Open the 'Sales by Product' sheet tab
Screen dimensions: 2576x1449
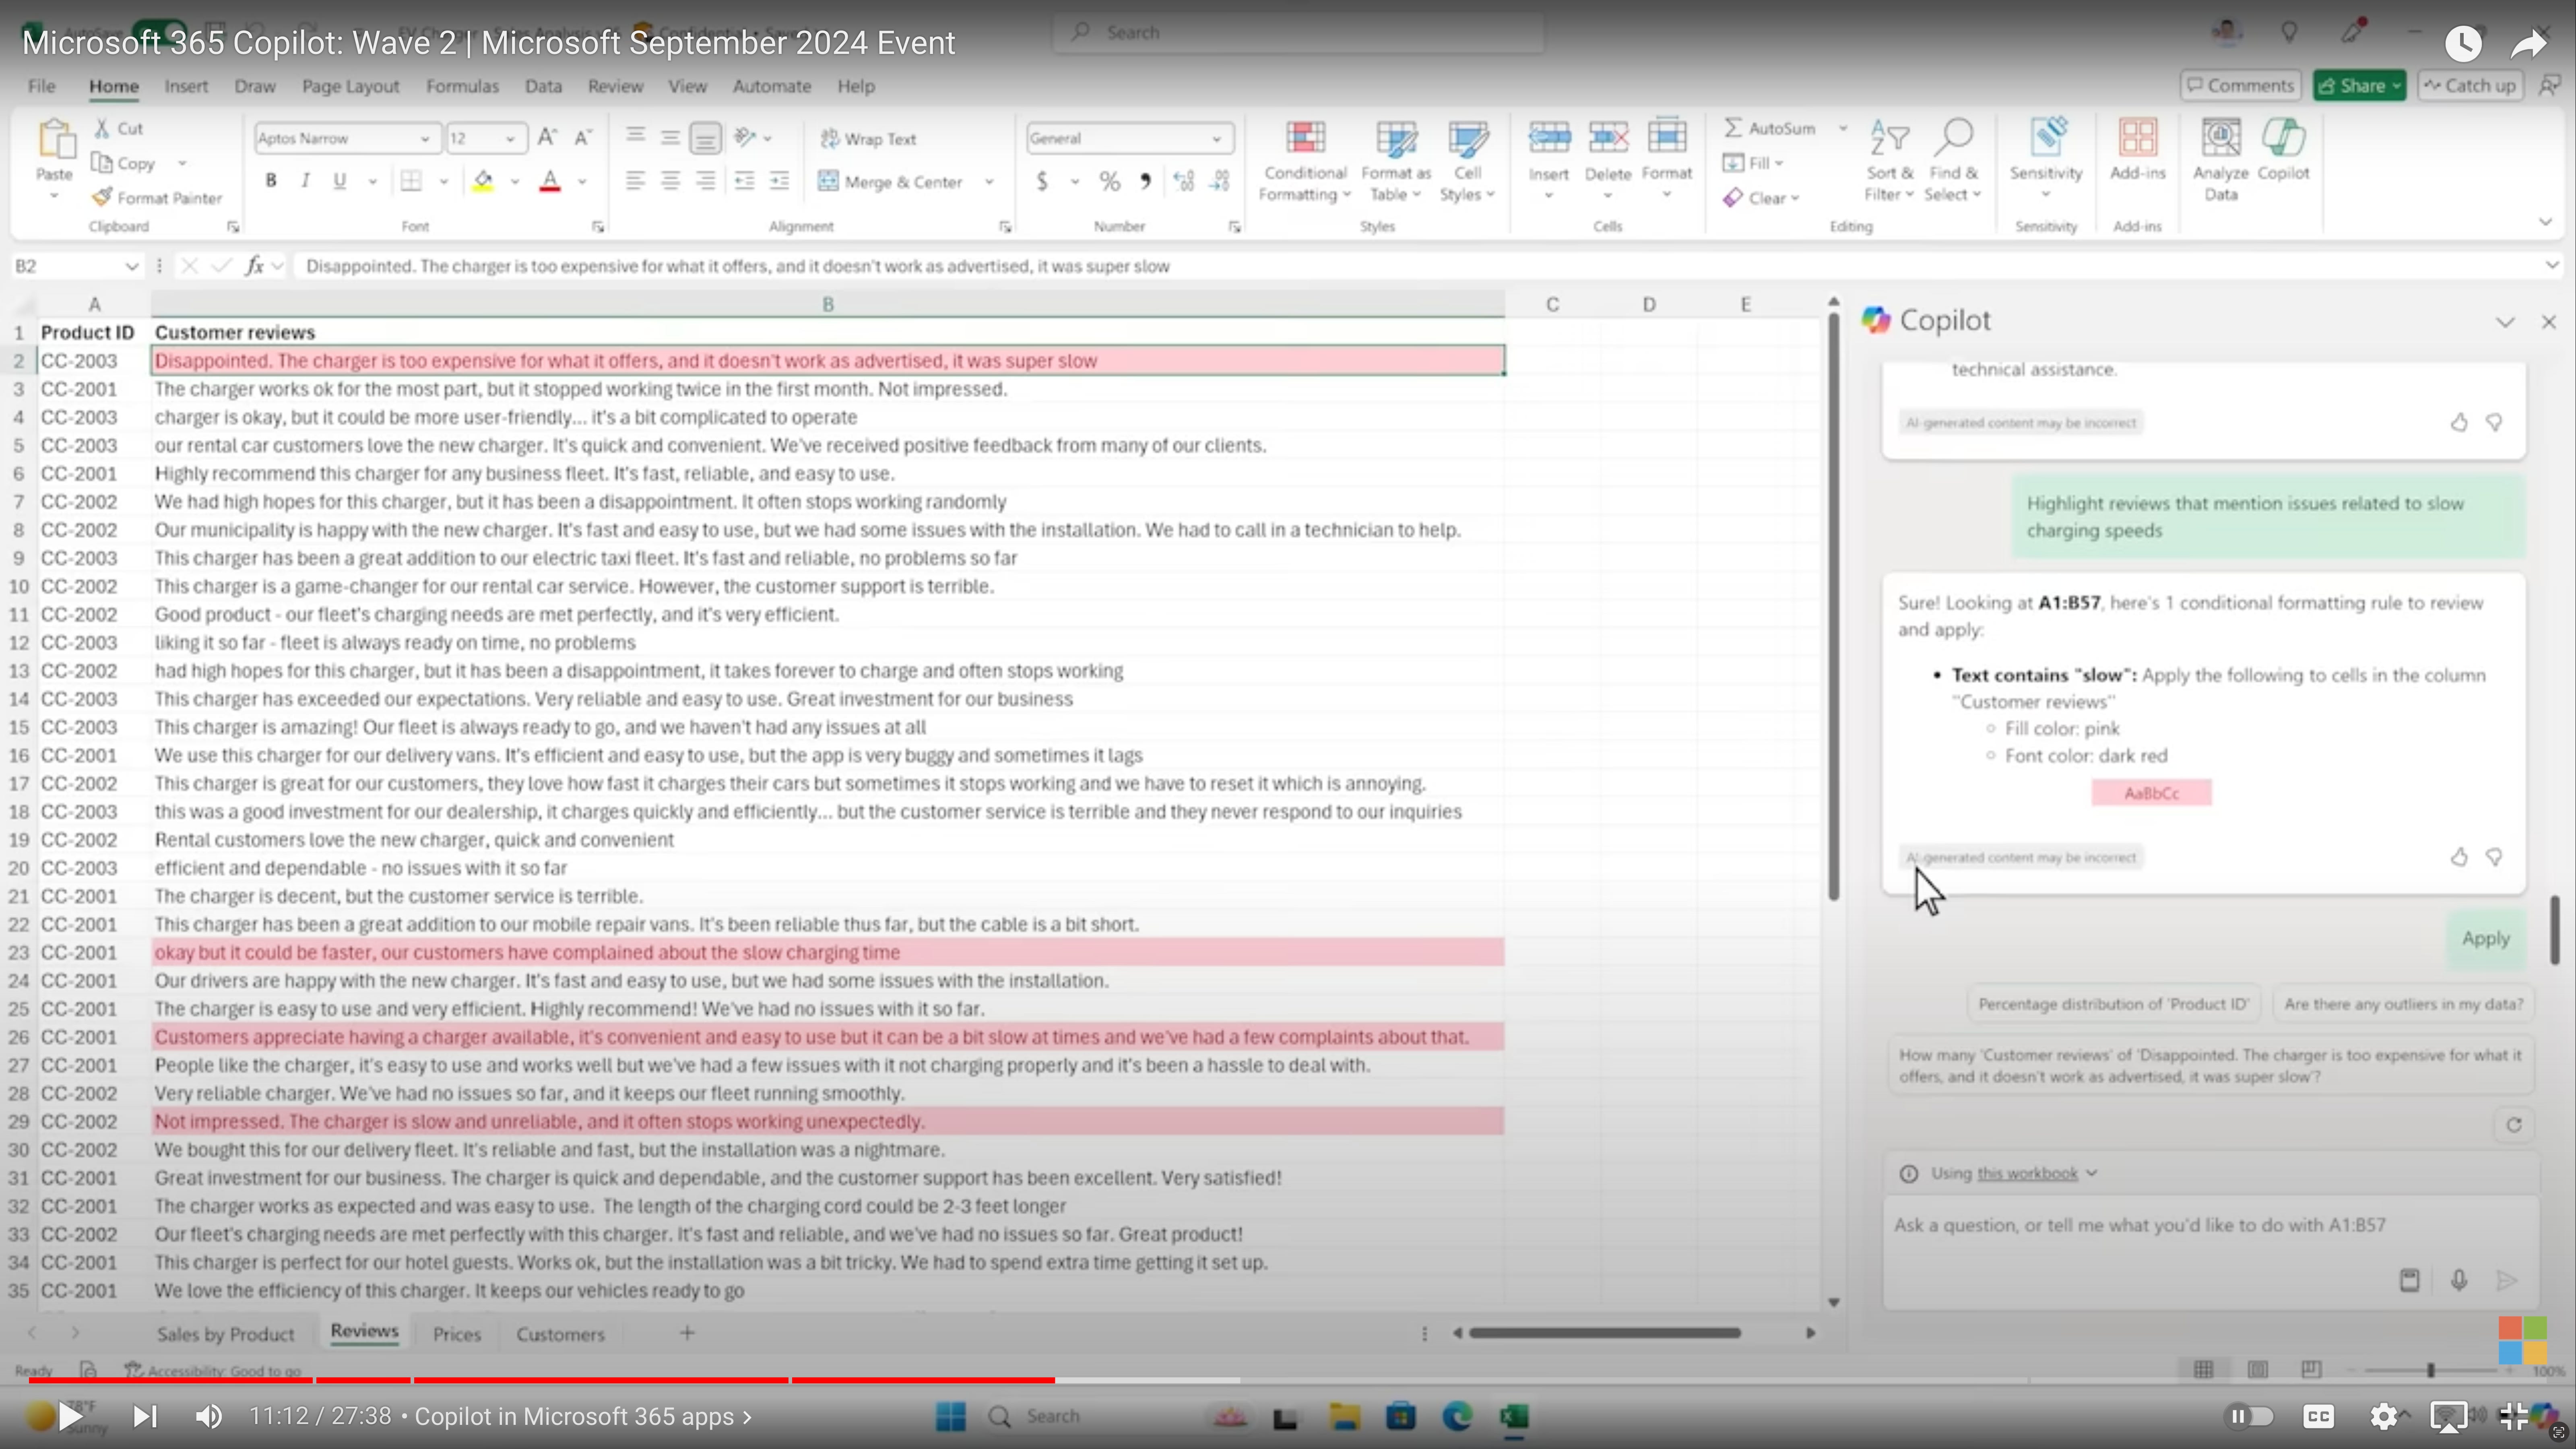pos(225,1334)
